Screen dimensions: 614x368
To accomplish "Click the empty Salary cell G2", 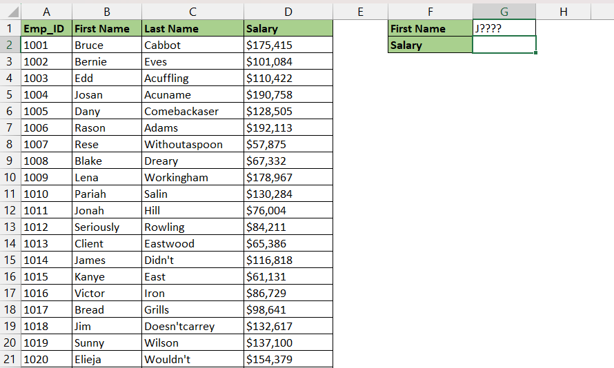I will tap(504, 45).
